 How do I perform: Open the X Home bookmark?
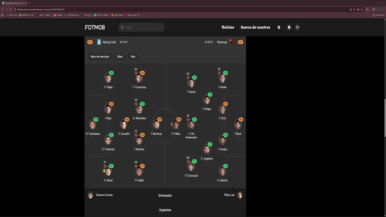pyautogui.click(x=87, y=15)
